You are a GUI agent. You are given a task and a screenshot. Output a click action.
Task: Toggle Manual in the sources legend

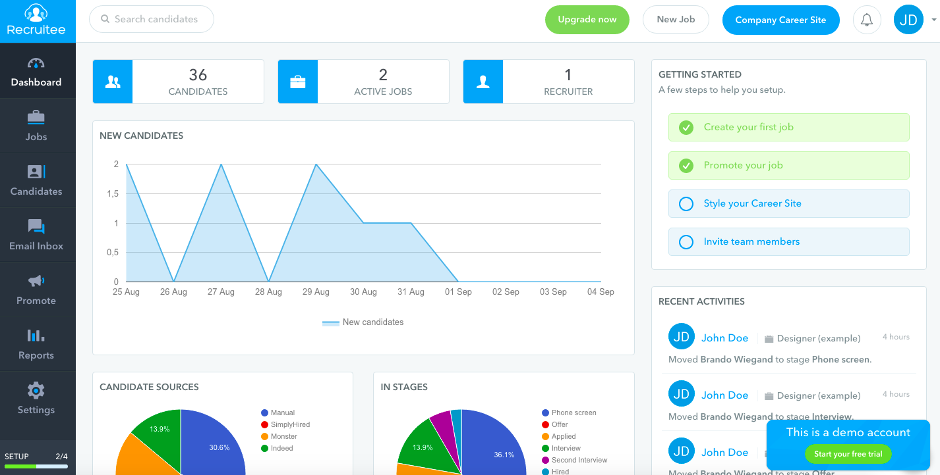(x=278, y=413)
